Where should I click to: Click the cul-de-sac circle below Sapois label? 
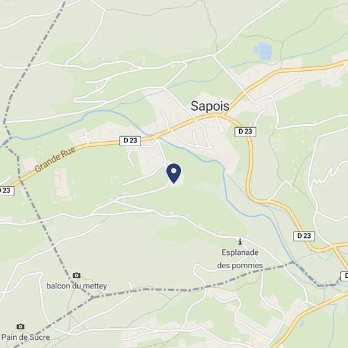point(221,130)
